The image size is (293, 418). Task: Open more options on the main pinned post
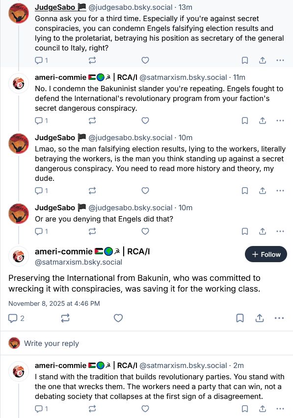[x=279, y=318]
